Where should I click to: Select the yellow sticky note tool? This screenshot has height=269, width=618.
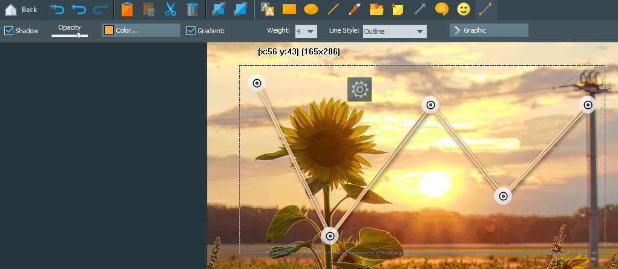click(398, 10)
